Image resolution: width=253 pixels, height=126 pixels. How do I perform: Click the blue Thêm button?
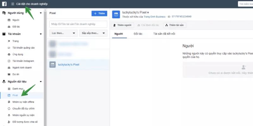click(99, 14)
